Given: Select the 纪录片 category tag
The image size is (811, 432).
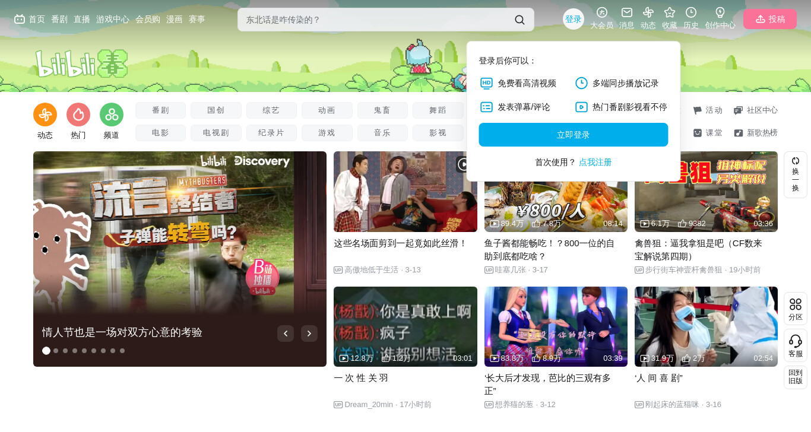Looking at the screenshot, I should (x=271, y=133).
